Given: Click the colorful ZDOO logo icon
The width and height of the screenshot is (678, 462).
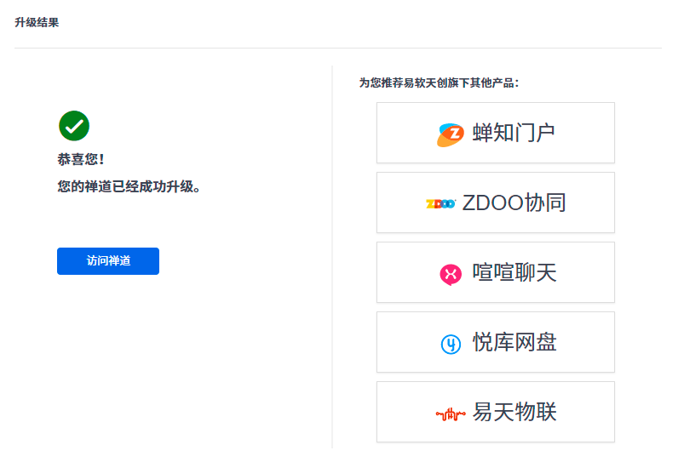Looking at the screenshot, I should [x=440, y=203].
